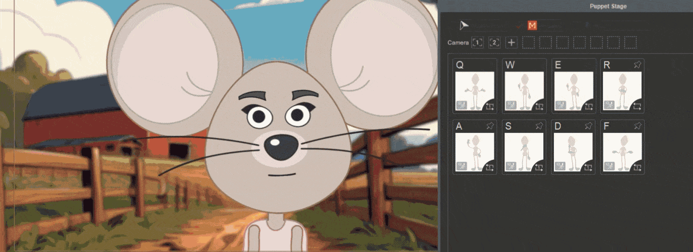Click motion icon on A trigger thumbnail
This screenshot has width=693, height=252.
pyautogui.click(x=462, y=167)
